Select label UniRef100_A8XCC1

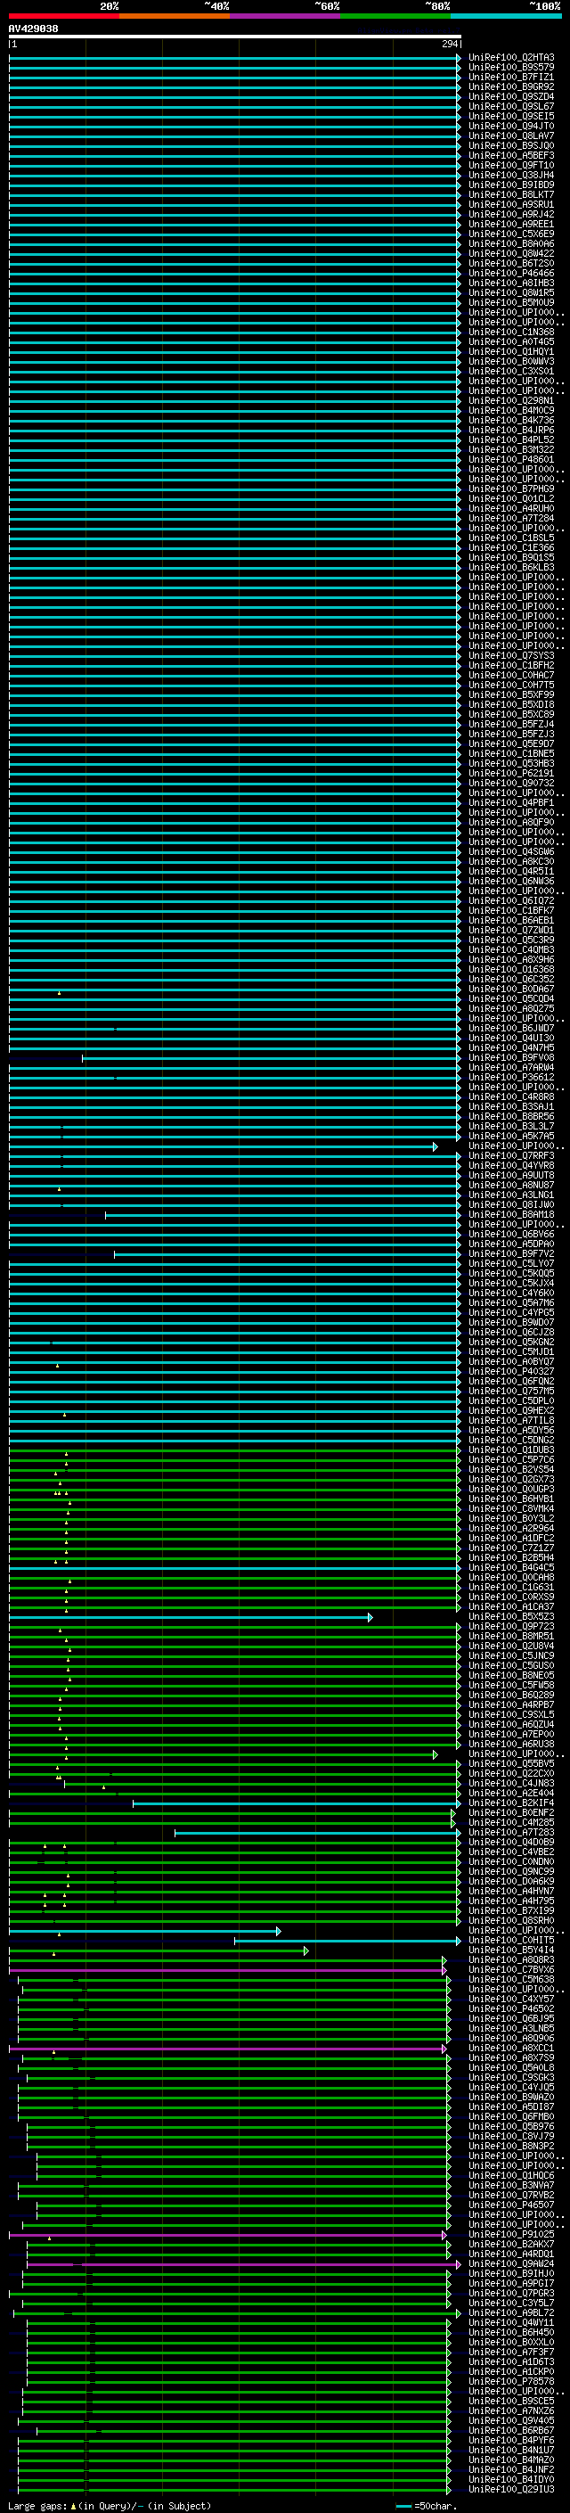pos(511,2049)
